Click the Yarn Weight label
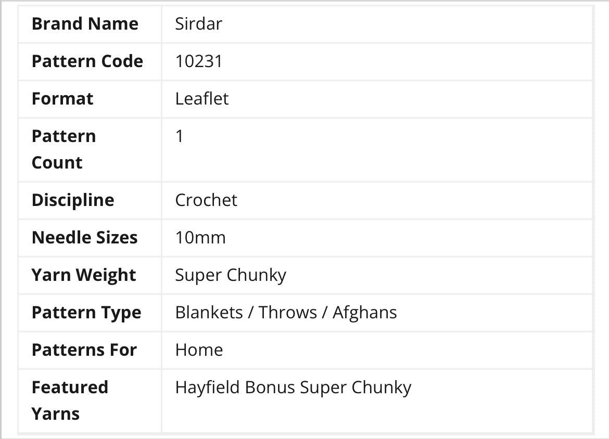 pos(83,275)
